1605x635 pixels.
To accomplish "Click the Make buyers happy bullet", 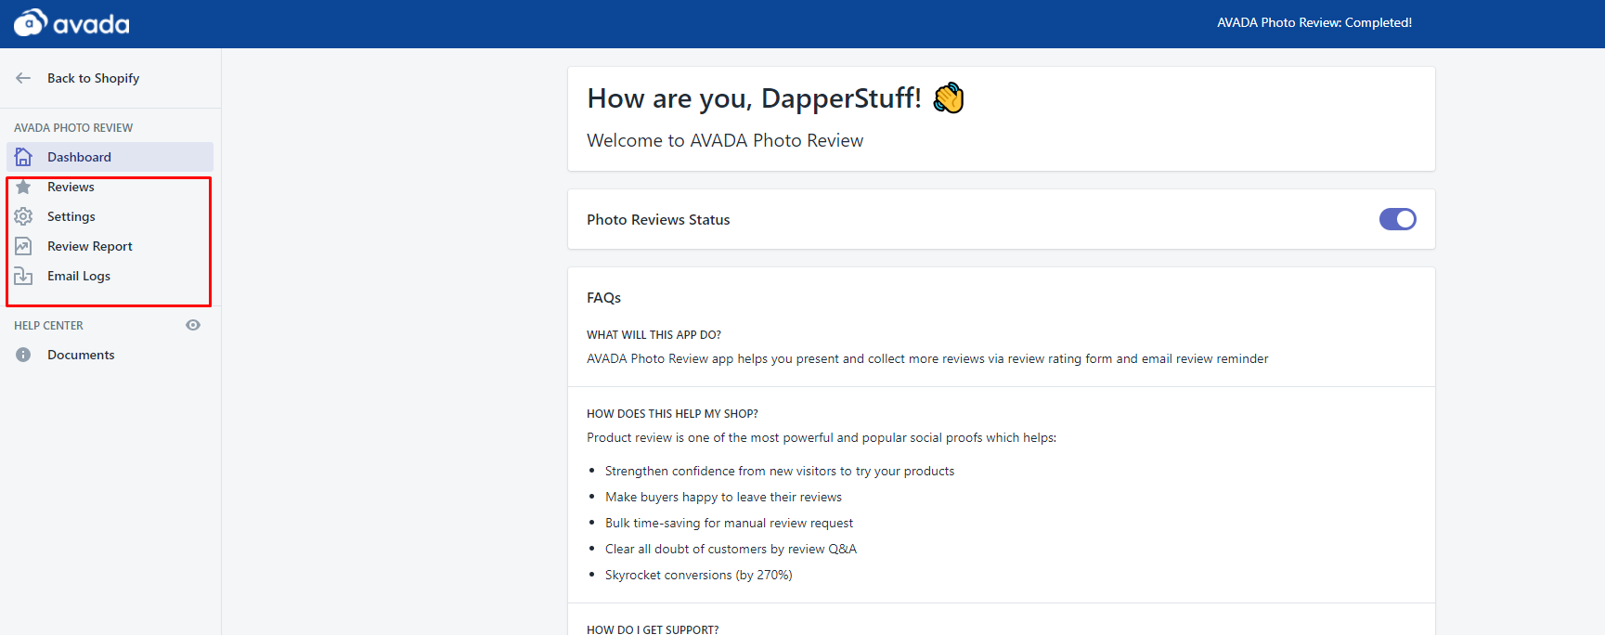I will pos(723,497).
